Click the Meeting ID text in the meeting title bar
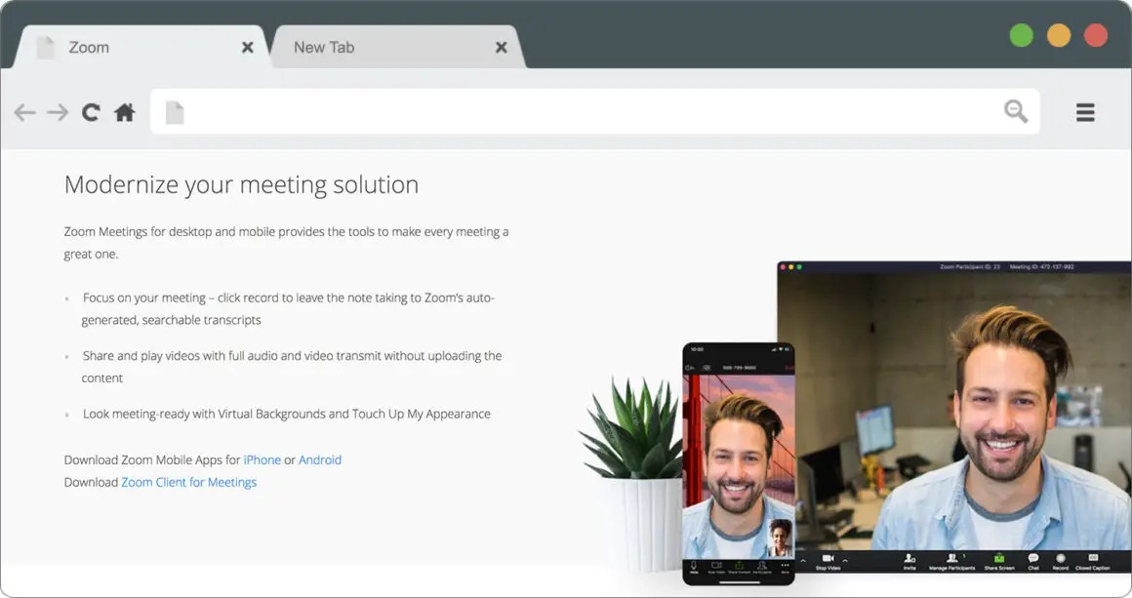The width and height of the screenshot is (1132, 598). [x=1042, y=267]
